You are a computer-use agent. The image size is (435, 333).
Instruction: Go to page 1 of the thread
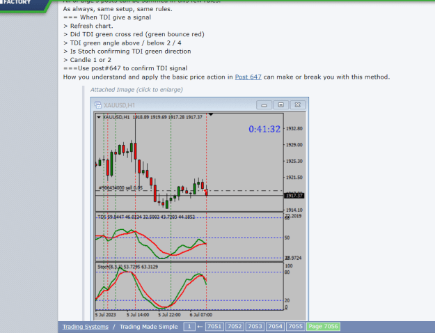point(189,326)
